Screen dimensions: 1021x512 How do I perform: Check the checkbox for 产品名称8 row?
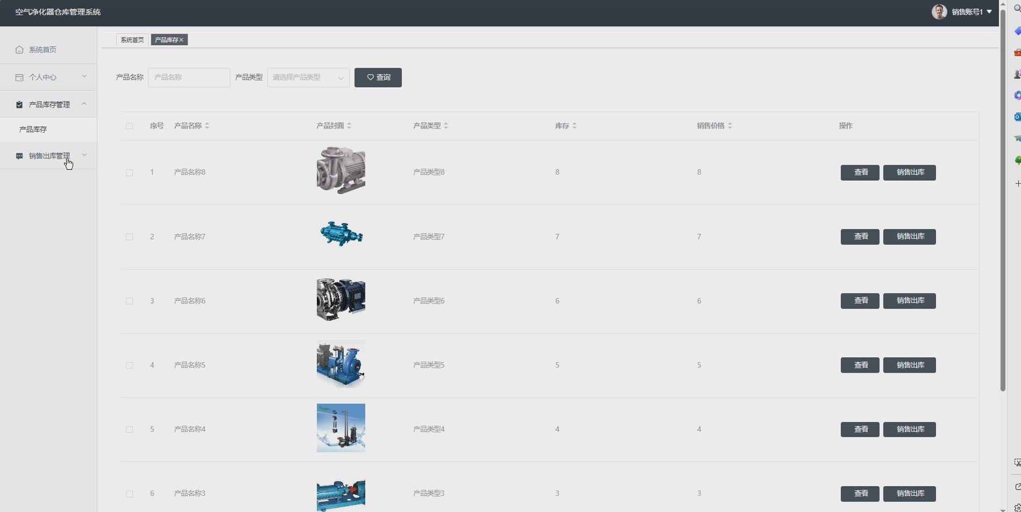pyautogui.click(x=129, y=173)
